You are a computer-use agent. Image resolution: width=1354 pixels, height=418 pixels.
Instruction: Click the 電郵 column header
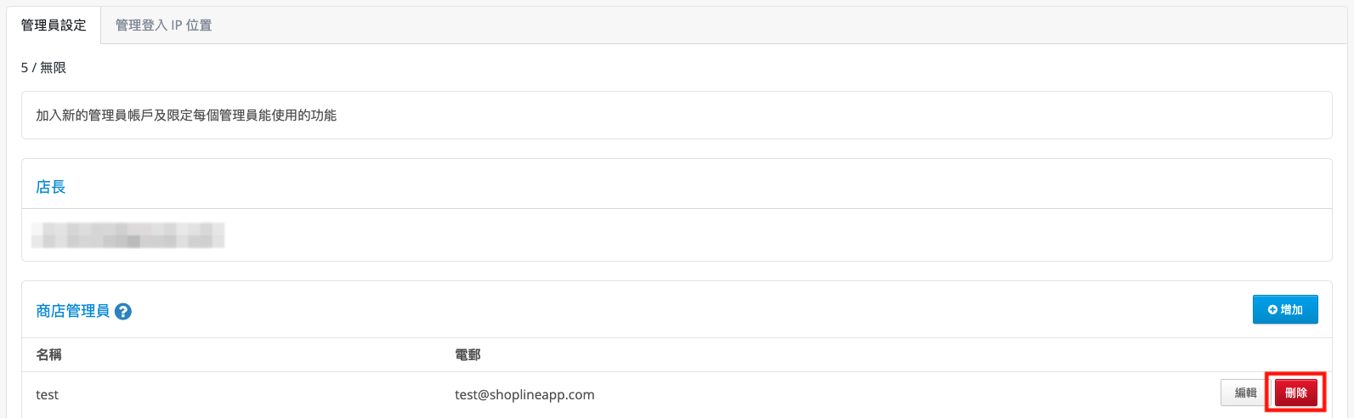pyautogui.click(x=467, y=354)
